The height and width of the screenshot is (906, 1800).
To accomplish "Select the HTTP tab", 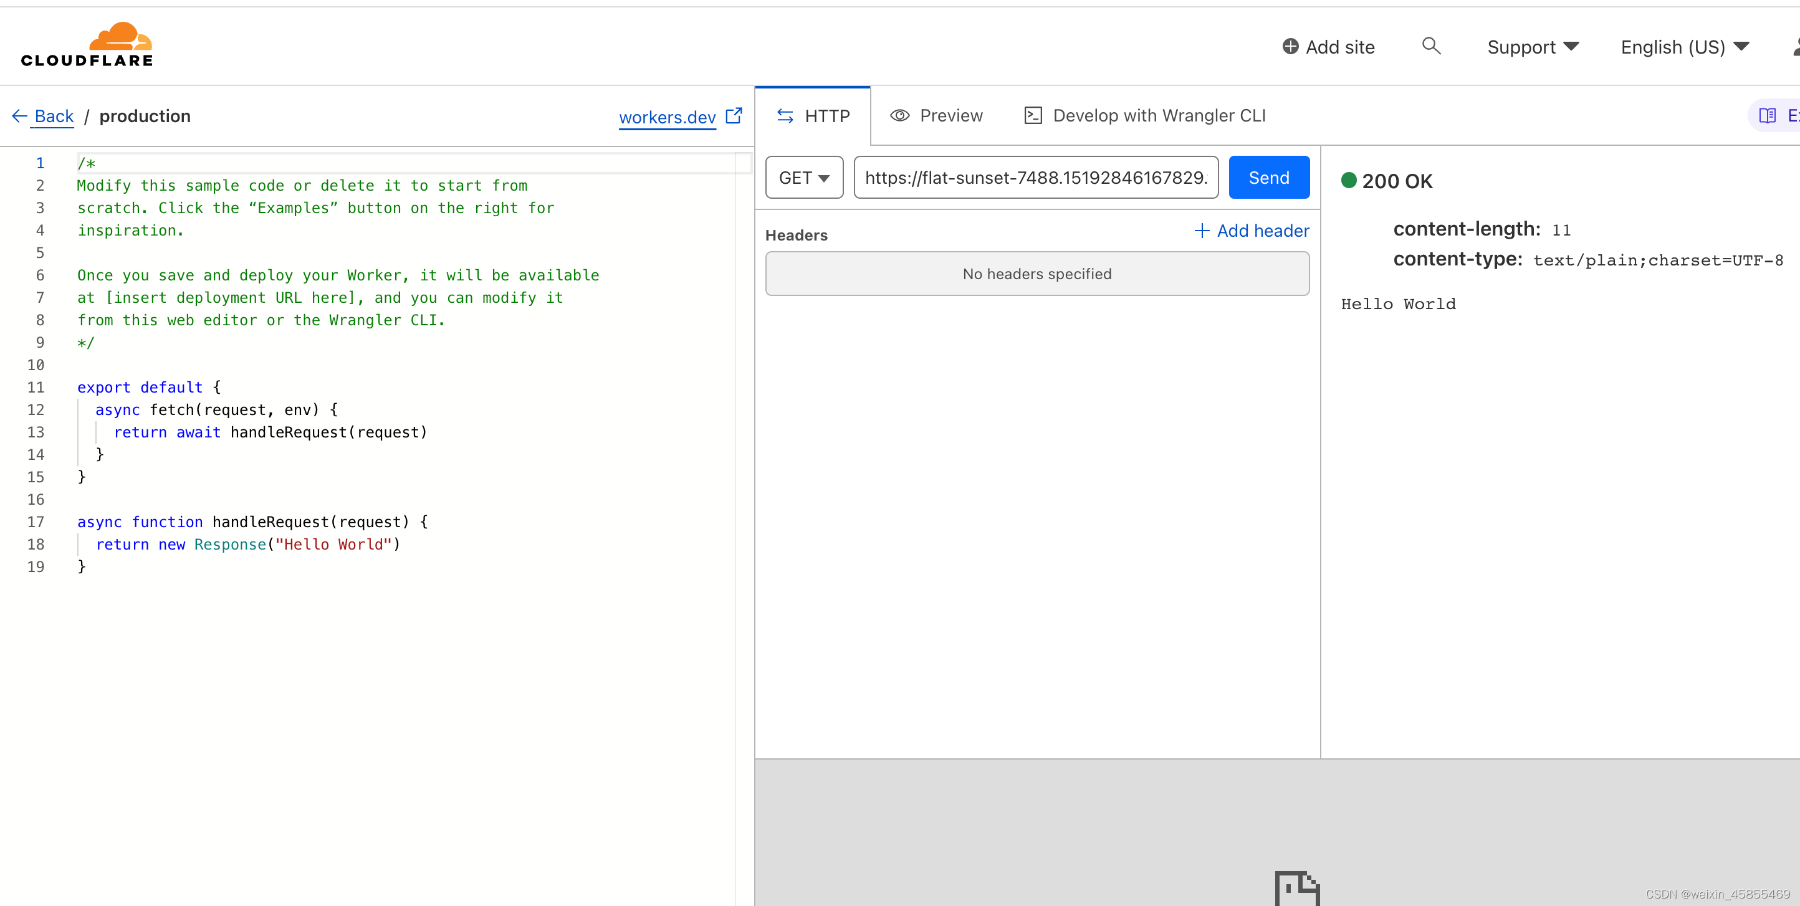I will pos(813,116).
